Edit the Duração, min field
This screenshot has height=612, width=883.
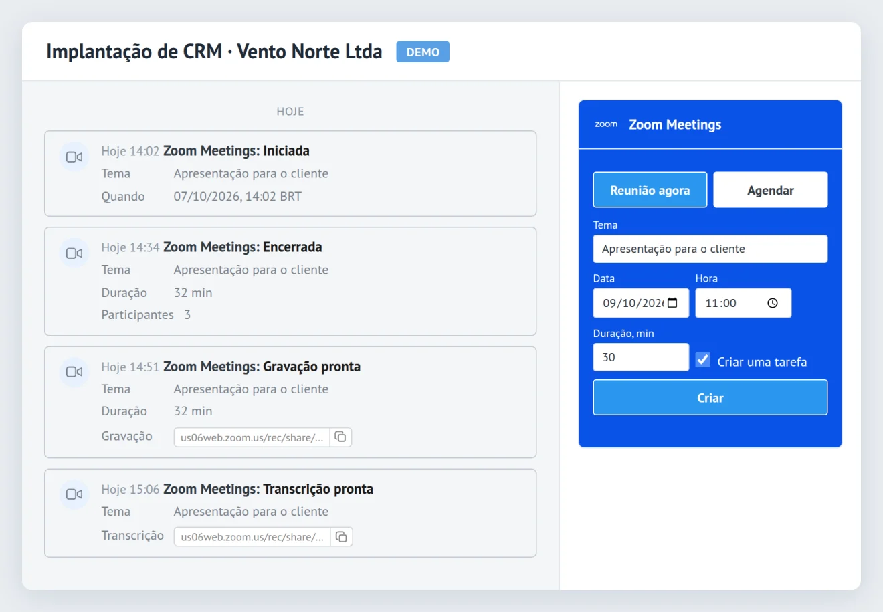(641, 357)
